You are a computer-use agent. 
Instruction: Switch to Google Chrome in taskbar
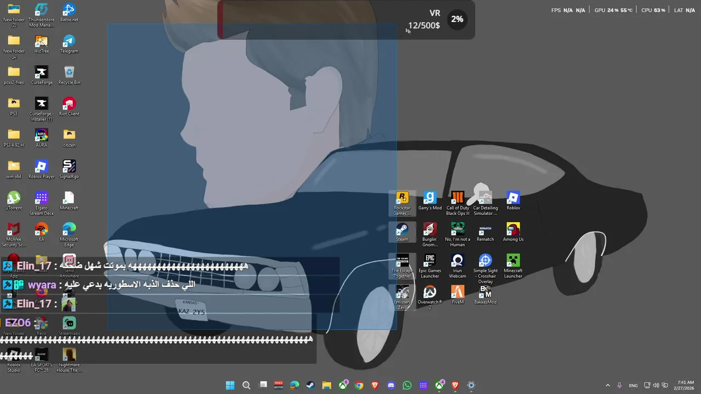[359, 385]
